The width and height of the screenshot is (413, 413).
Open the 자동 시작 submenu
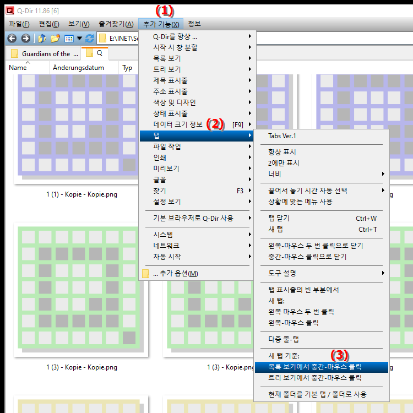coord(196,257)
